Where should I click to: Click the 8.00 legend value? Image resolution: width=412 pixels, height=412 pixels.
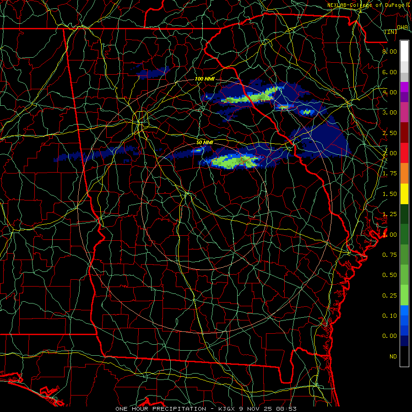coord(390,51)
